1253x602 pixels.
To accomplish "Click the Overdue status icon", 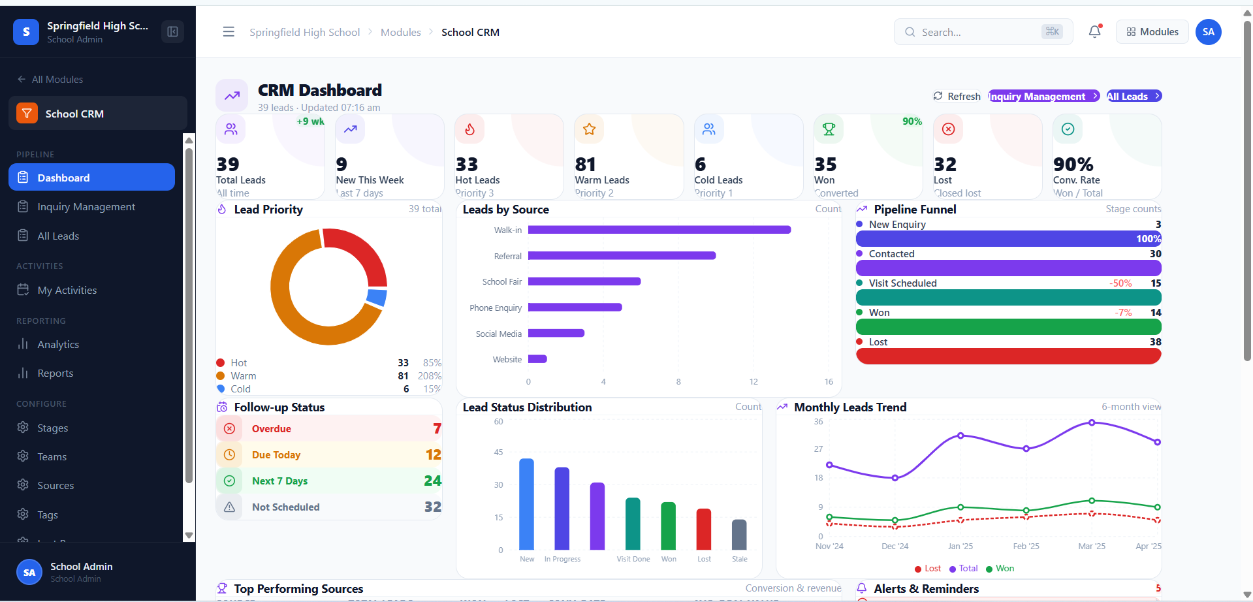I will pos(229,429).
